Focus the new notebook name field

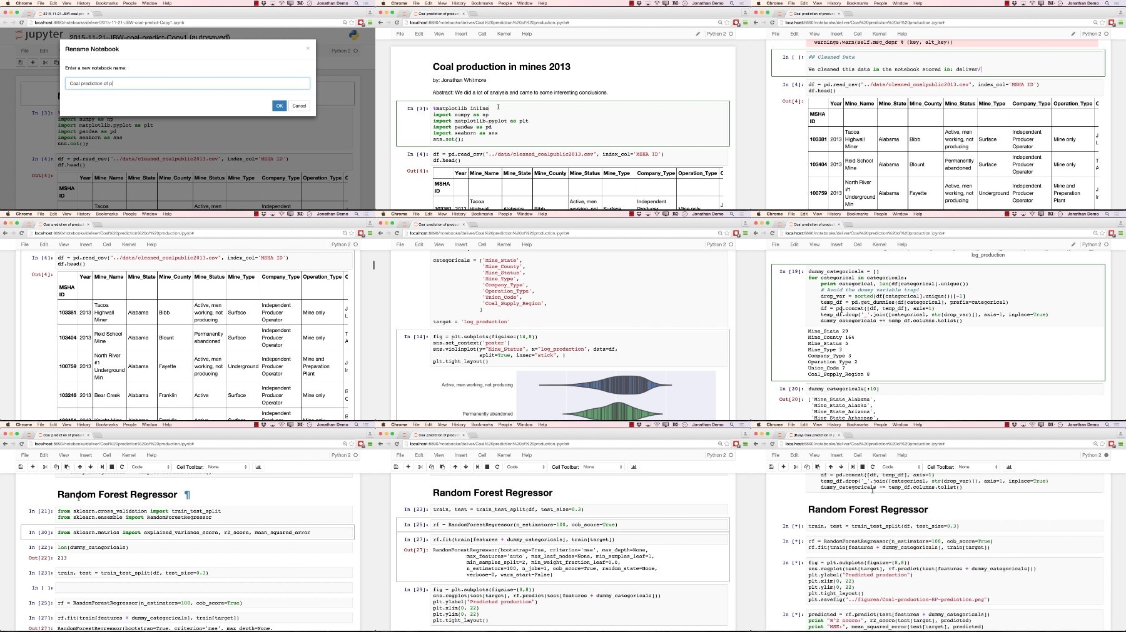pos(188,83)
